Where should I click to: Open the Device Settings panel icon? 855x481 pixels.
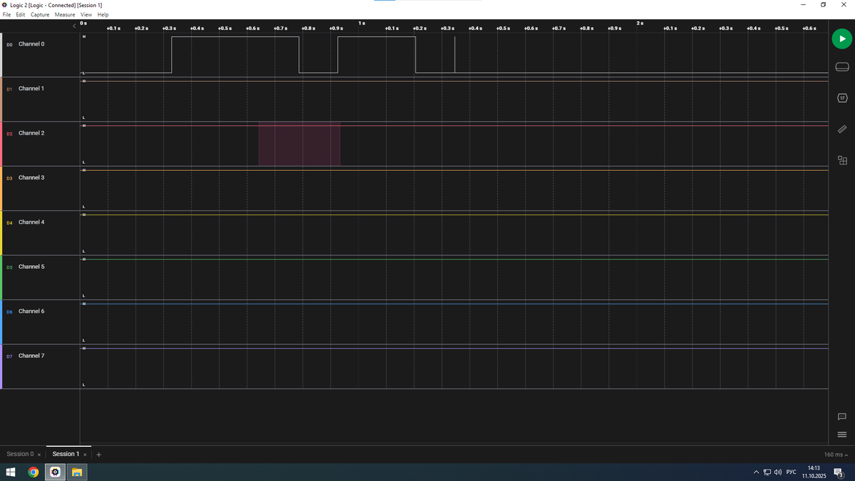[841, 67]
